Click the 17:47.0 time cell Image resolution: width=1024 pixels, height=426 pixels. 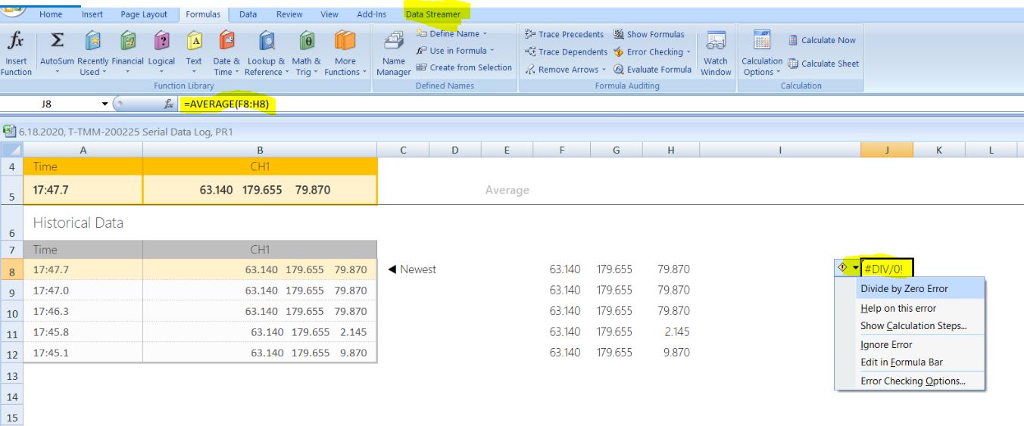click(83, 291)
